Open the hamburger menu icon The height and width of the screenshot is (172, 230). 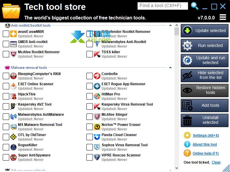(x=223, y=17)
